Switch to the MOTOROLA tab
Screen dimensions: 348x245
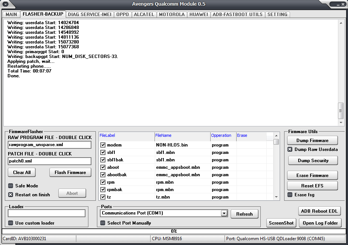pyautogui.click(x=172, y=14)
